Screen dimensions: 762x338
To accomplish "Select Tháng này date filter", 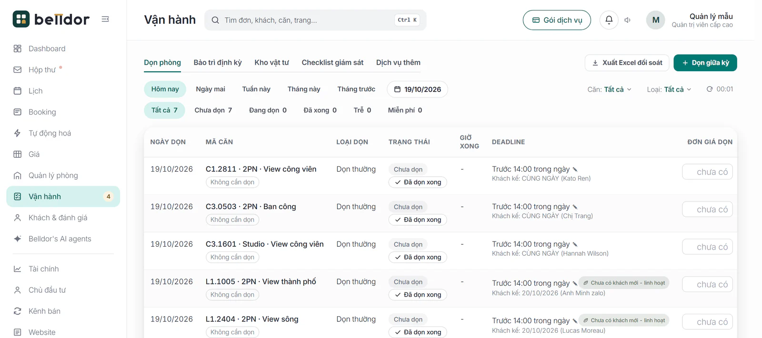I will 304,89.
